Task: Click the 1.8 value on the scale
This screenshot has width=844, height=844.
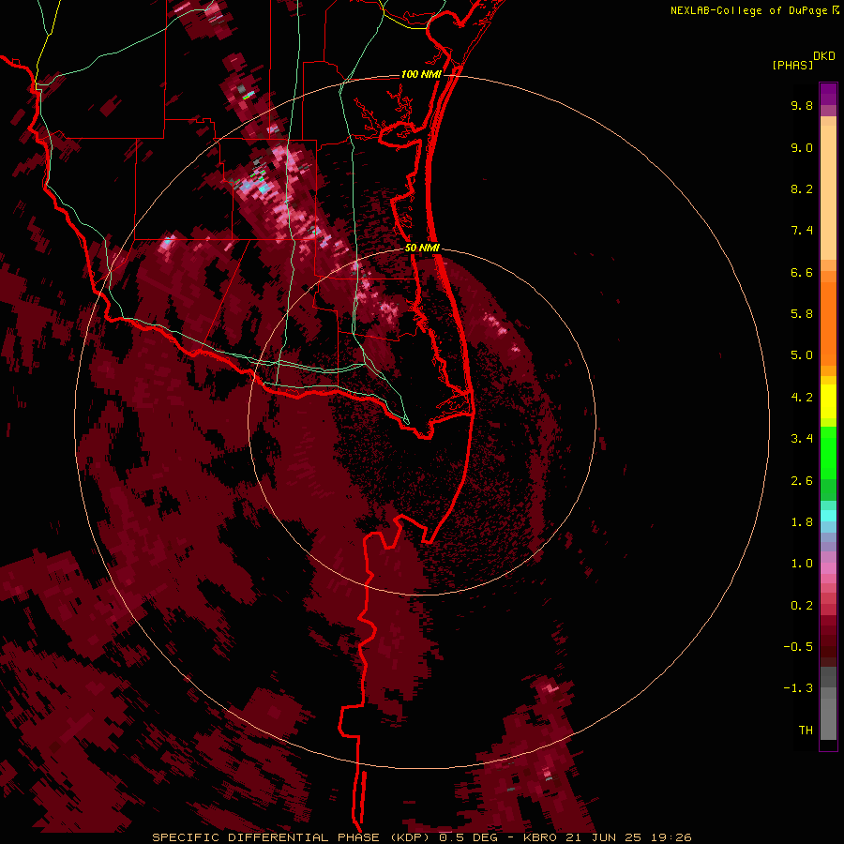Action: pyautogui.click(x=802, y=522)
